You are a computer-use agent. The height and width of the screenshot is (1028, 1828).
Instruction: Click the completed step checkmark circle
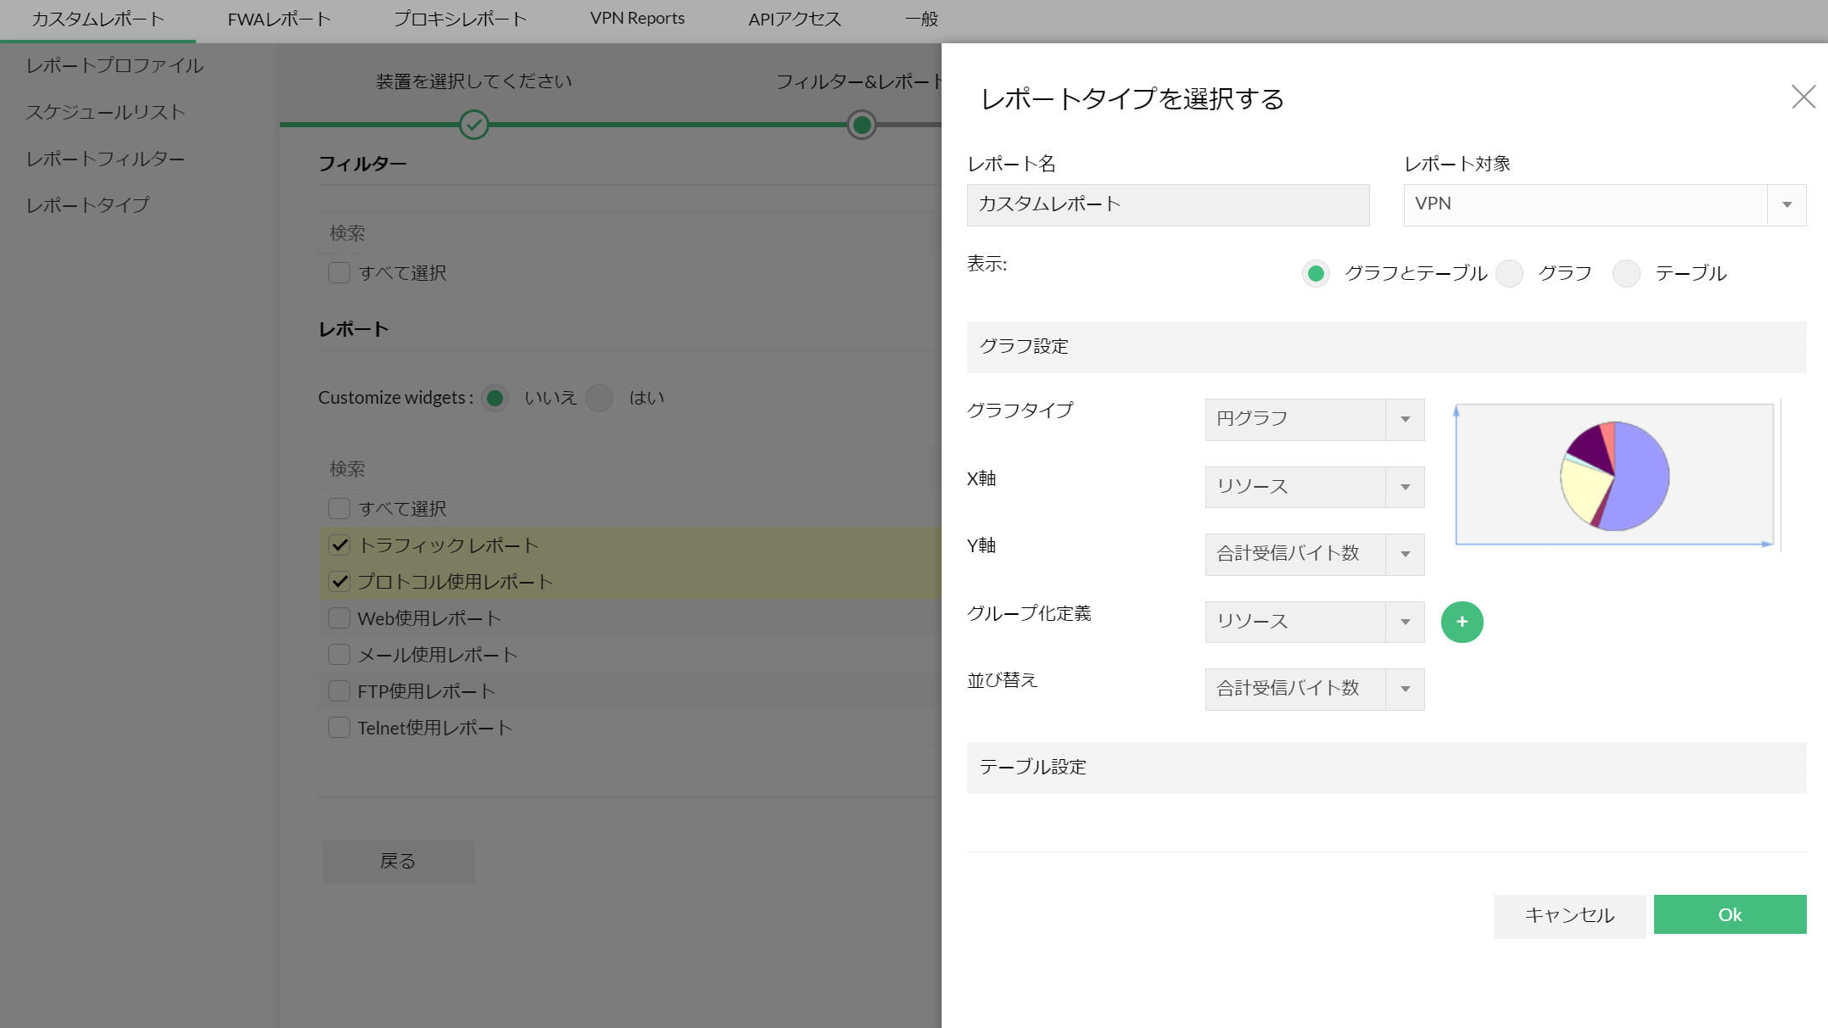tap(473, 125)
